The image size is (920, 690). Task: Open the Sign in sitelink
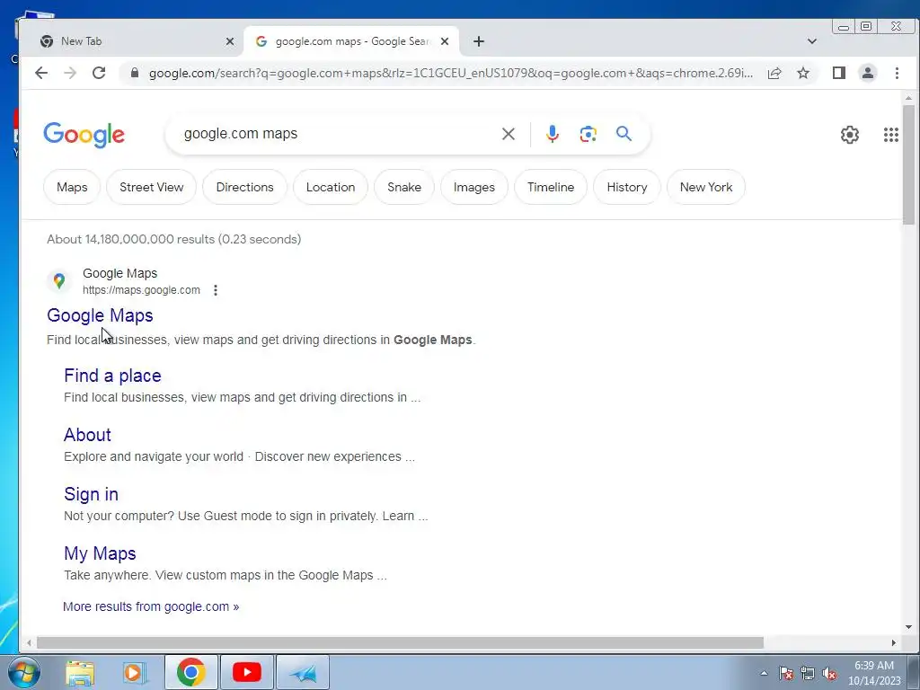point(91,494)
